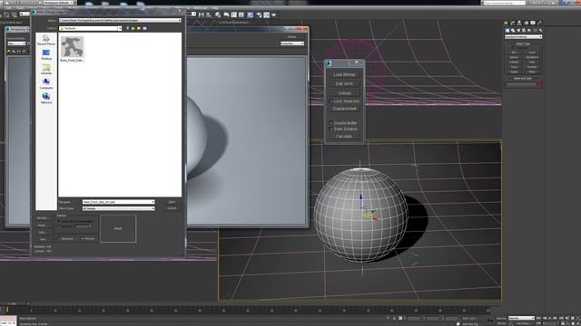Click the teapot Render Production icon
The image size is (581, 326).
274,14
